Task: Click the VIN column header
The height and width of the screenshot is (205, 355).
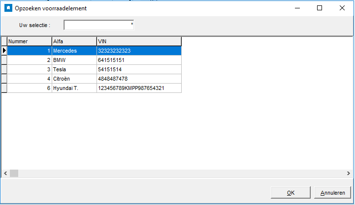Action: click(x=139, y=41)
